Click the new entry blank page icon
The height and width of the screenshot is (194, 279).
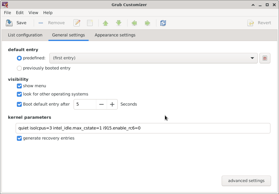(90, 23)
